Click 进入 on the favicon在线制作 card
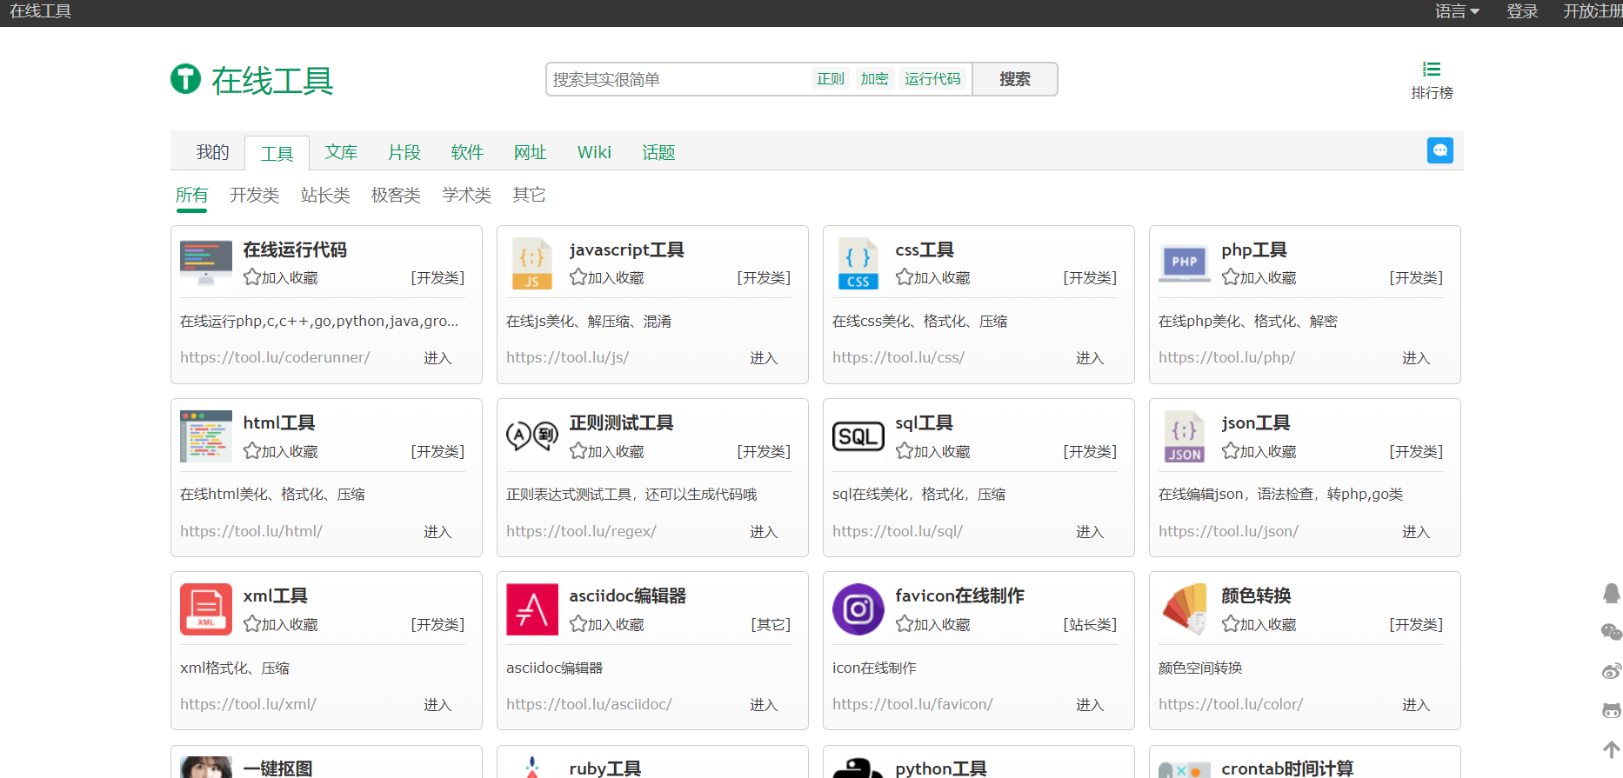Viewport: 1623px width, 778px height. point(1090,705)
